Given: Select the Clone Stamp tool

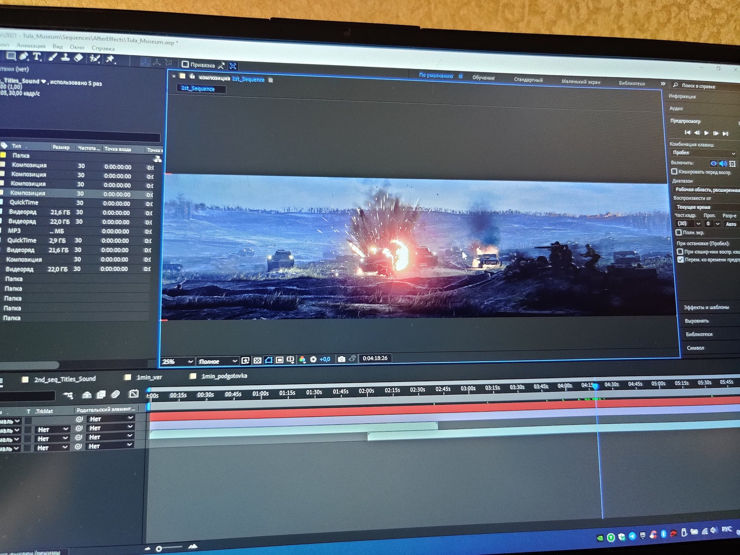Looking at the screenshot, I should [65, 58].
